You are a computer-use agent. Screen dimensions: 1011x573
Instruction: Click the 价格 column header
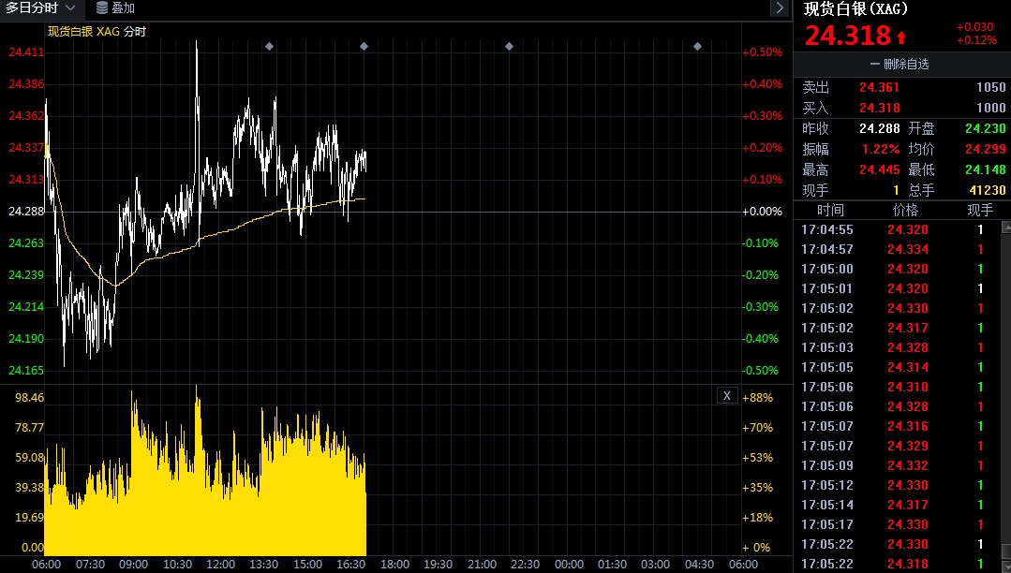point(905,210)
